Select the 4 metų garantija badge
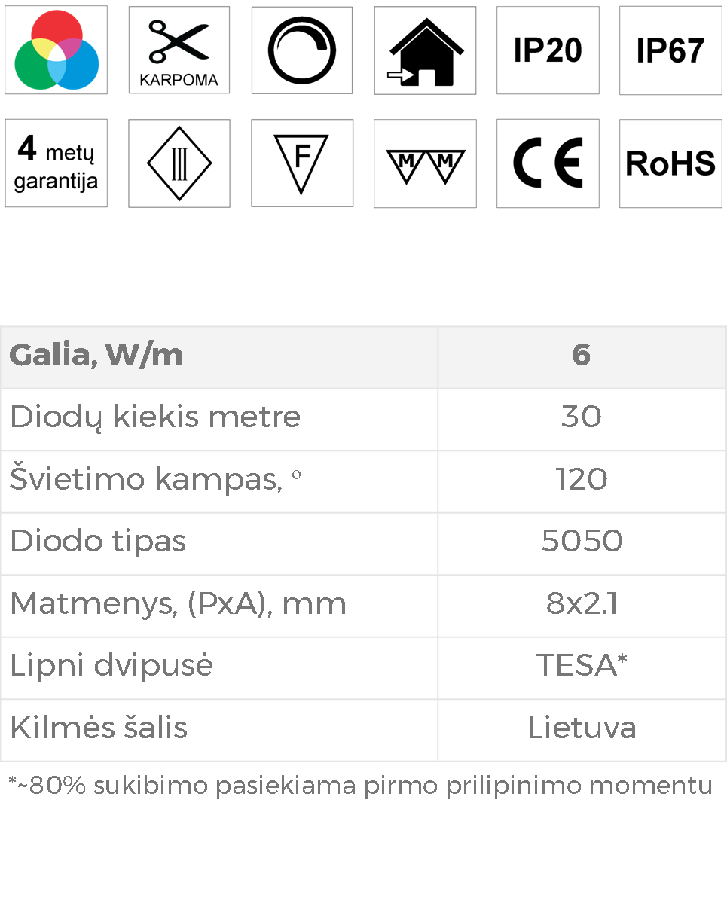Image resolution: width=727 pixels, height=910 pixels. (x=56, y=163)
